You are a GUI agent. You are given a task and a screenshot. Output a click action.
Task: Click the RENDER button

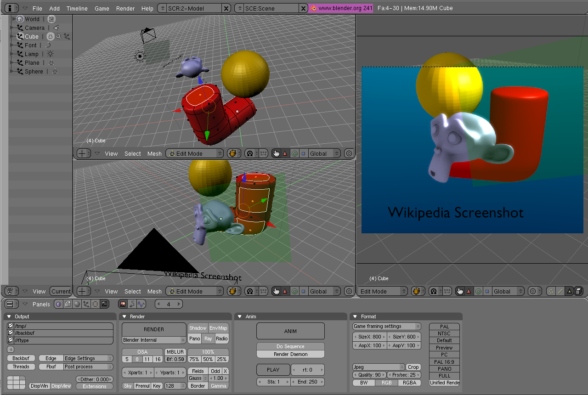point(154,329)
